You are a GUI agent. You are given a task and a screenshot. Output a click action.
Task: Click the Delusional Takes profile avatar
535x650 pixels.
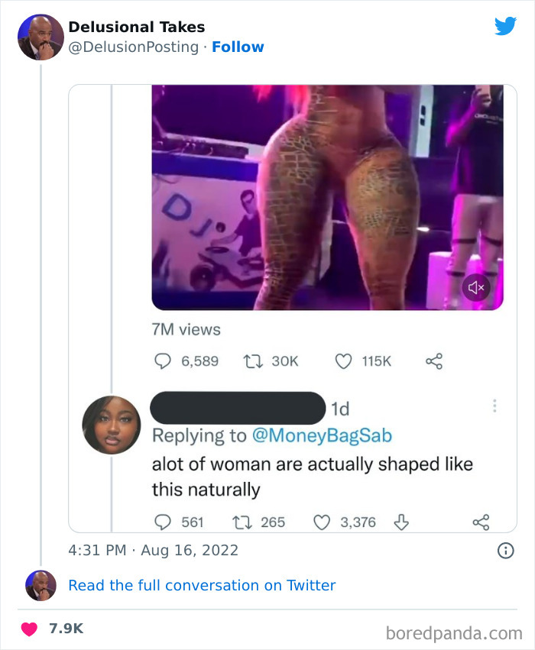(x=41, y=36)
